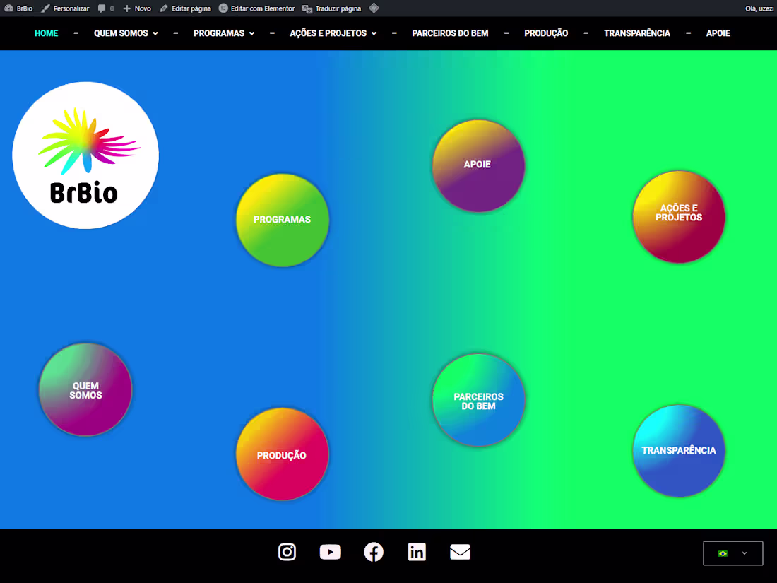
Task: Click the Produção circle button
Action: click(x=283, y=454)
